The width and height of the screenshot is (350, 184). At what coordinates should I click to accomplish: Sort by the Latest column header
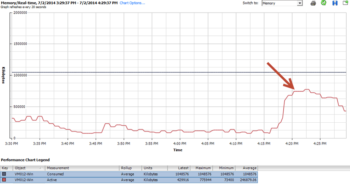click(178, 168)
